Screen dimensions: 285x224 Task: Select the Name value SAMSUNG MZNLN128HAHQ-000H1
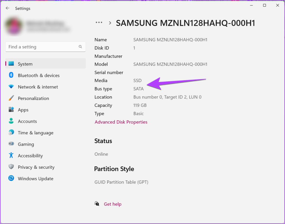coord(170,40)
